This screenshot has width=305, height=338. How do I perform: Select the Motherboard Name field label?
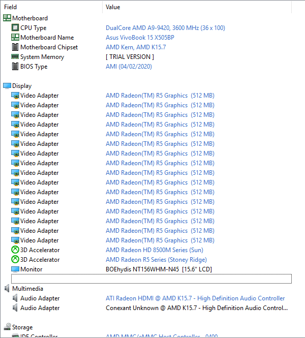pos(47,38)
